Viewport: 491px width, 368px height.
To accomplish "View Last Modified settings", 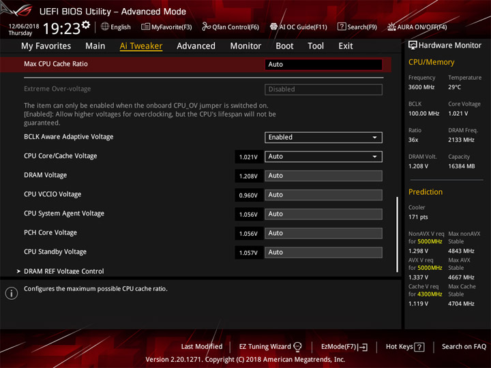I will (202, 347).
